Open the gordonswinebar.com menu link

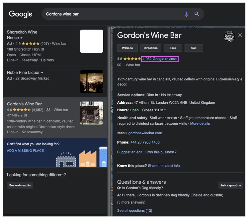point(145,133)
